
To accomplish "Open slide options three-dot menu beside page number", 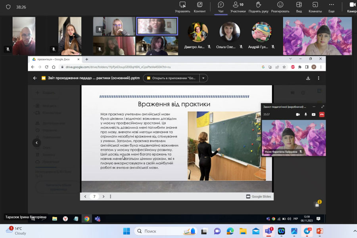I will (x=111, y=196).
